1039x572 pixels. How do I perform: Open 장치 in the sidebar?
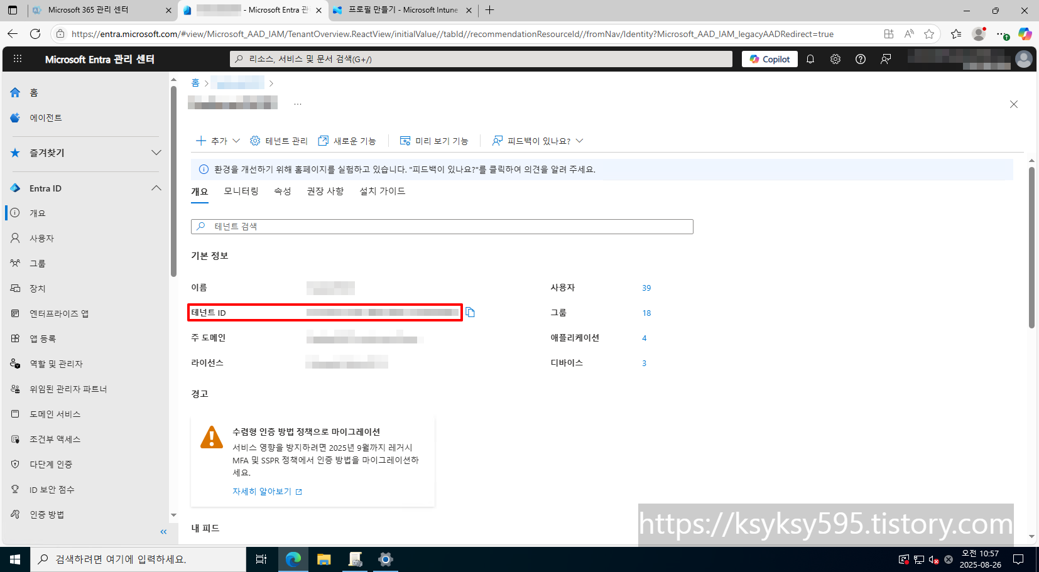(38, 288)
